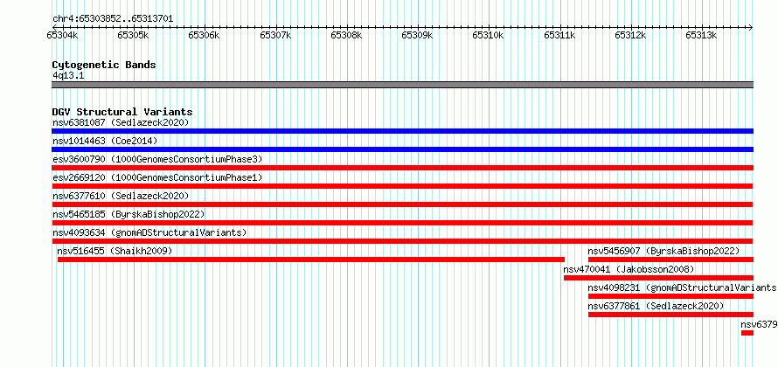Open esv2669120 (1000GenomesConsortiumPhase1) variant

point(157,177)
